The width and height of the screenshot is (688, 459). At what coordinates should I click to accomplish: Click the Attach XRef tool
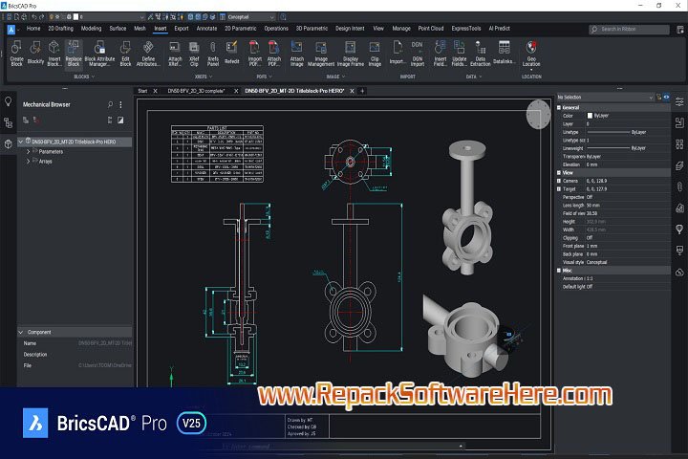175,54
